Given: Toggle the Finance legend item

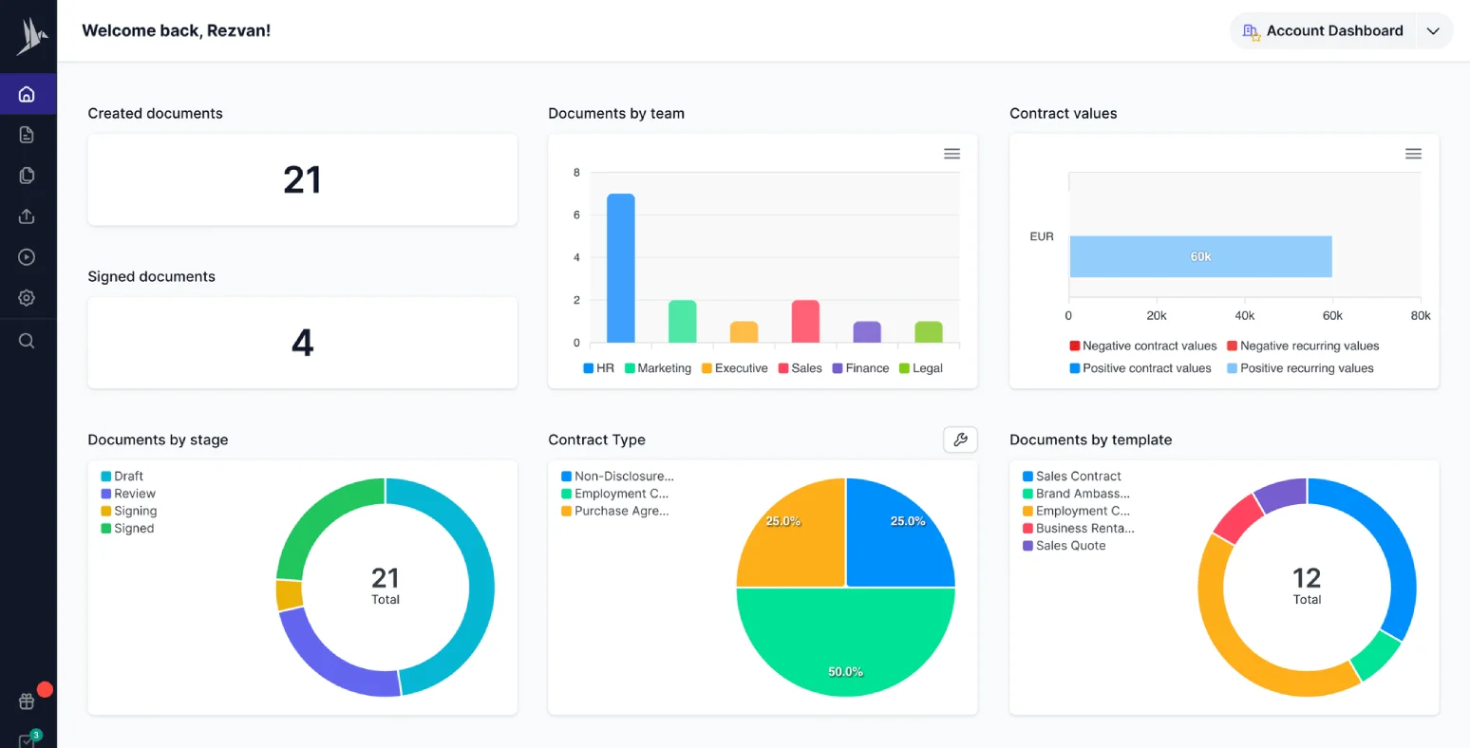Looking at the screenshot, I should [x=861, y=368].
